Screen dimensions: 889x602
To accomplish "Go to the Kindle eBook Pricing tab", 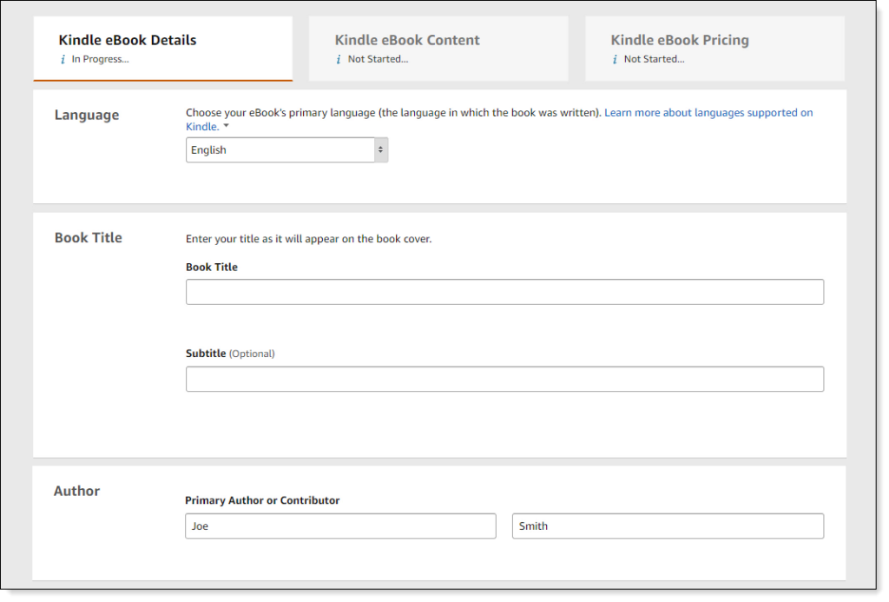I will point(680,40).
